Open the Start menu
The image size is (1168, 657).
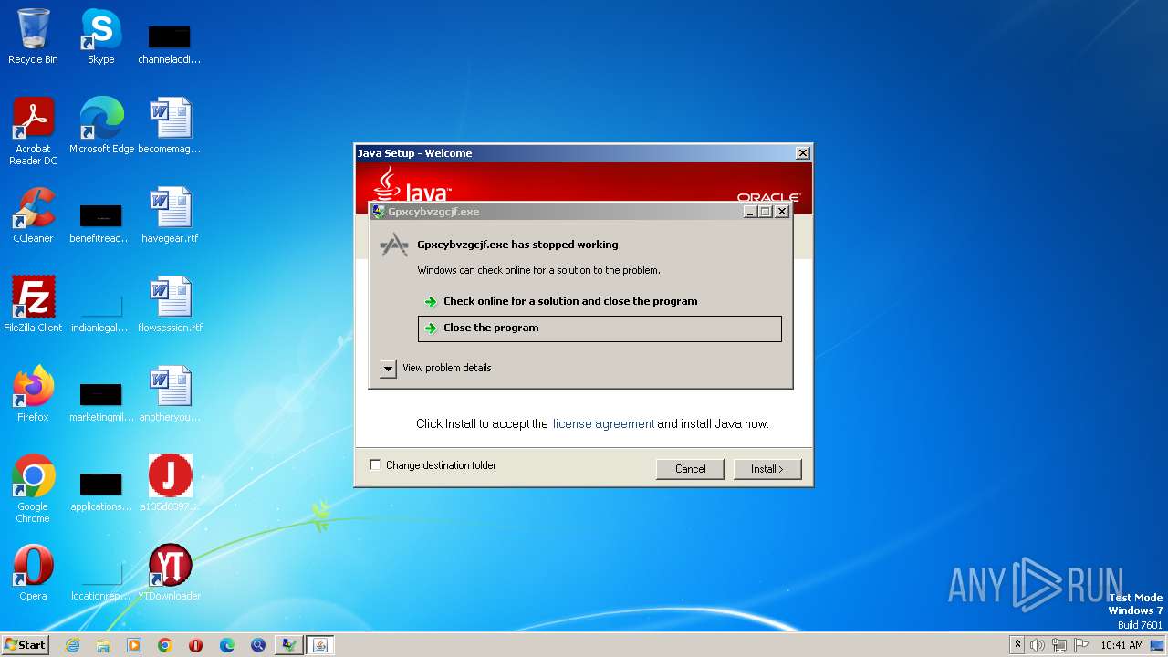tap(25, 645)
